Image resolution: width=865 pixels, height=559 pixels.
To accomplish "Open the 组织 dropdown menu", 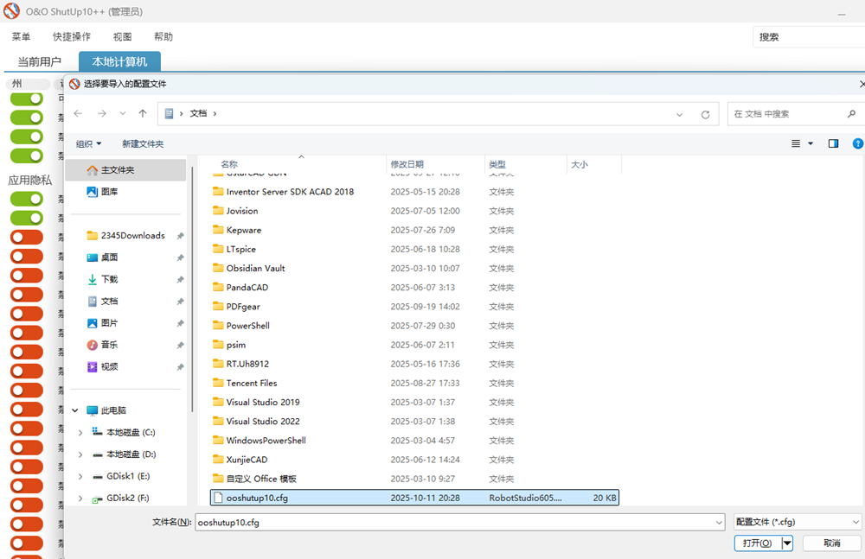I will point(88,143).
